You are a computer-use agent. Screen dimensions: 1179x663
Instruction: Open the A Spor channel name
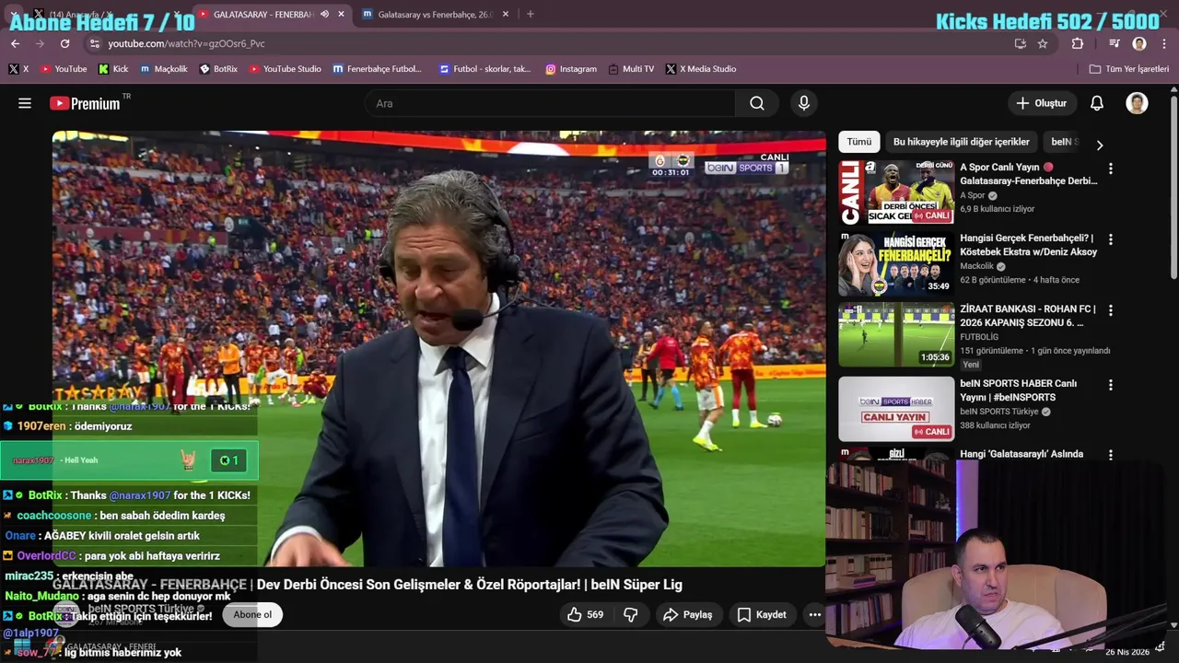972,195
